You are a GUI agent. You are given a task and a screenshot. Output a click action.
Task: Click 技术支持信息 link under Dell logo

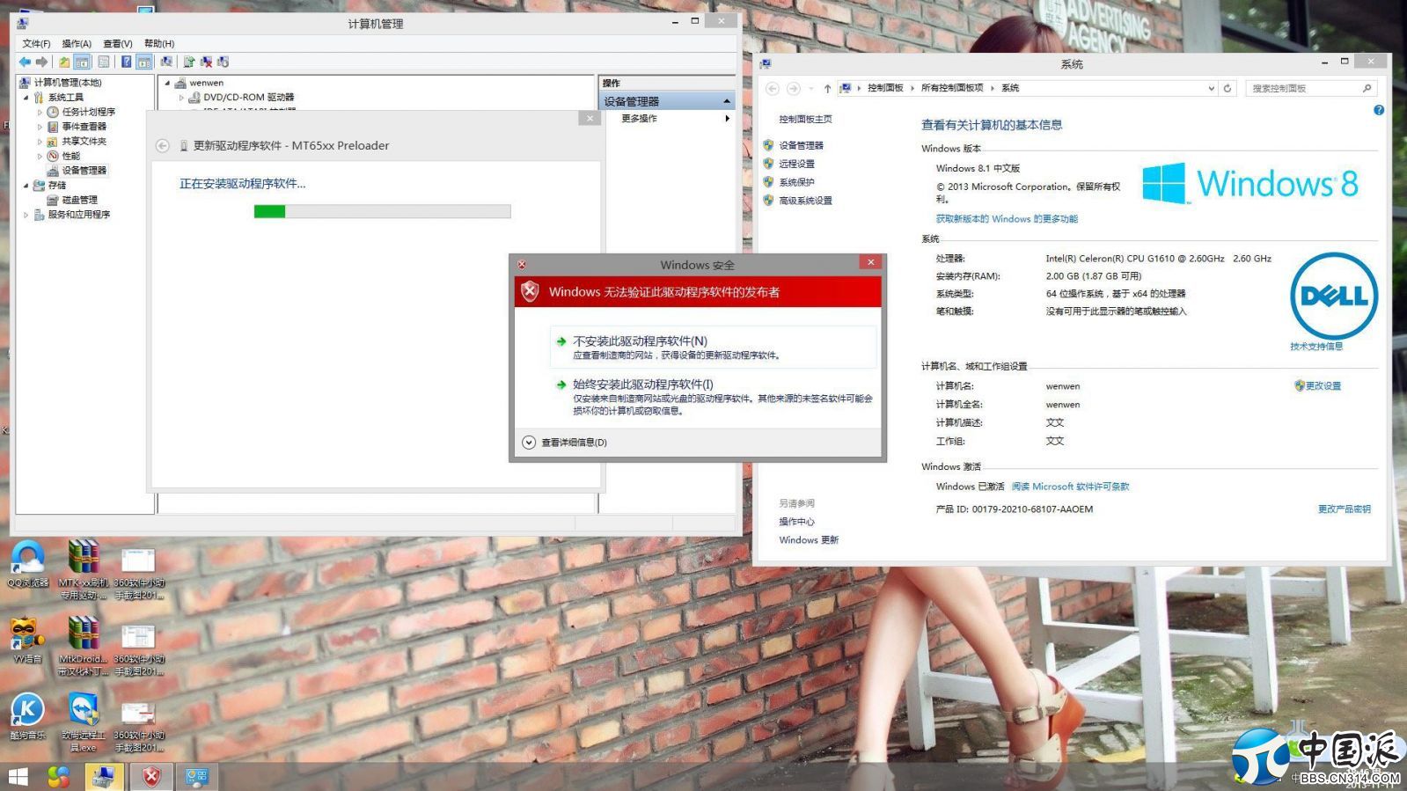(x=1316, y=347)
